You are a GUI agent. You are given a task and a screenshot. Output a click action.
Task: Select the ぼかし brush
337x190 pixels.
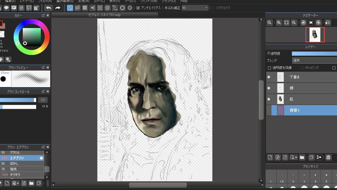pyautogui.click(x=22, y=163)
